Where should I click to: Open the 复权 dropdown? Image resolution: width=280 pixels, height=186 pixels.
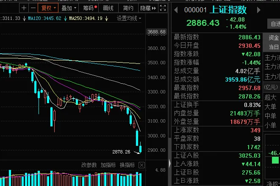[48, 8]
